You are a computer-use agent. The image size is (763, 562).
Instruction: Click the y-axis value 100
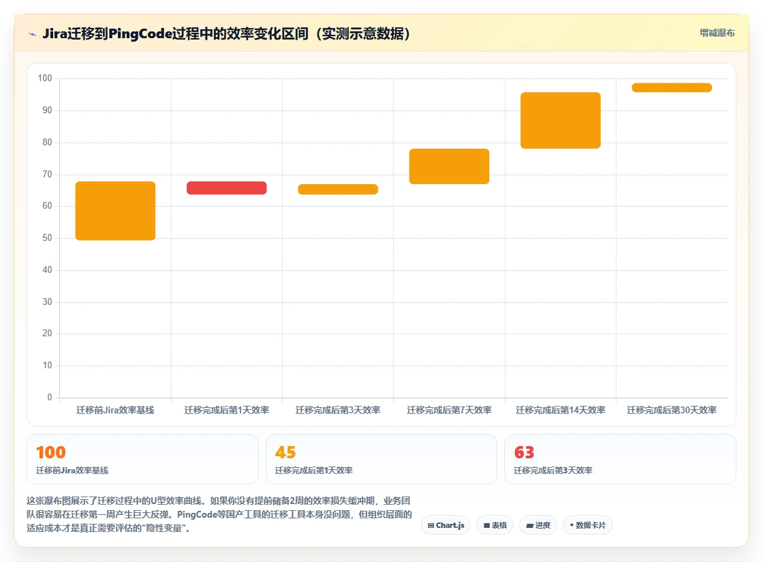click(45, 78)
